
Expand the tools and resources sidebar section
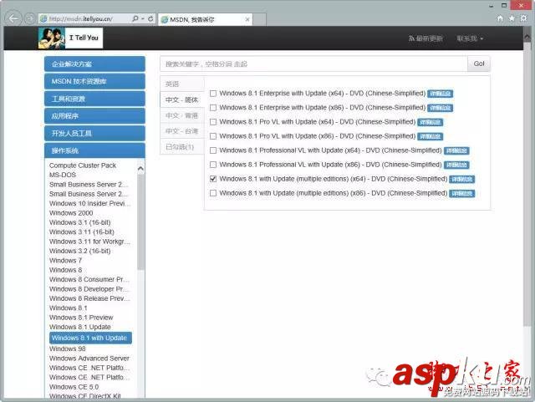tap(94, 99)
